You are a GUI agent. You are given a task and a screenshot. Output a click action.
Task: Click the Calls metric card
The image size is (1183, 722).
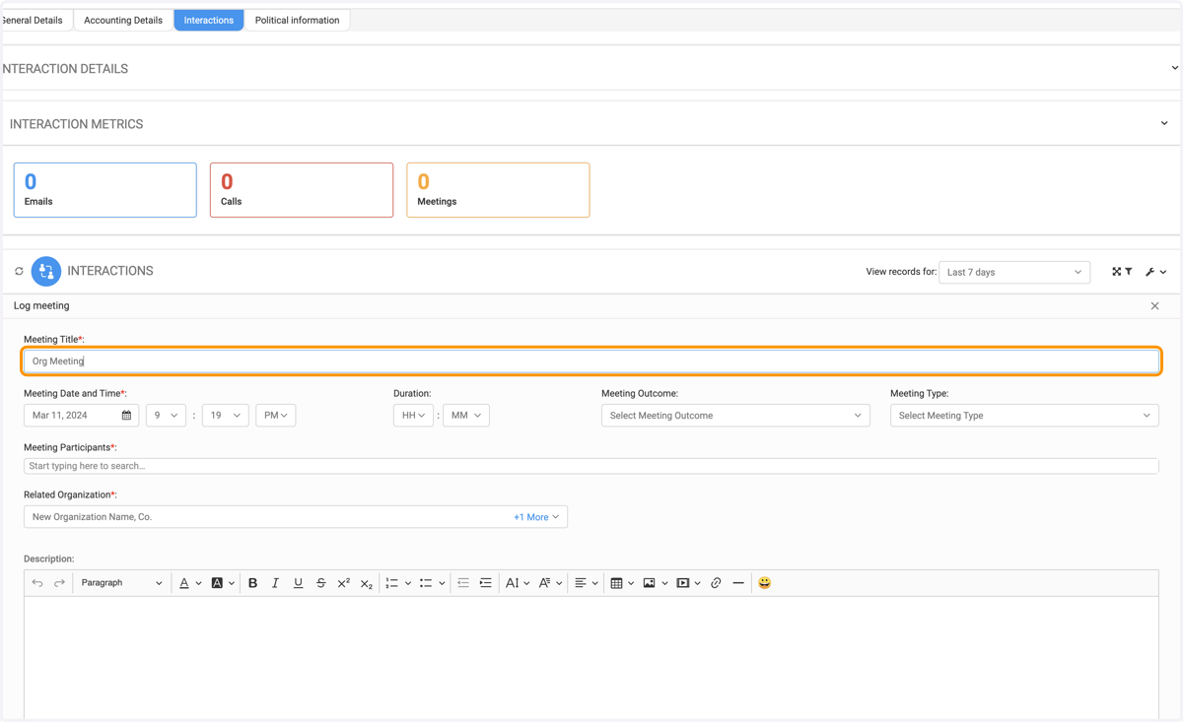[302, 190]
